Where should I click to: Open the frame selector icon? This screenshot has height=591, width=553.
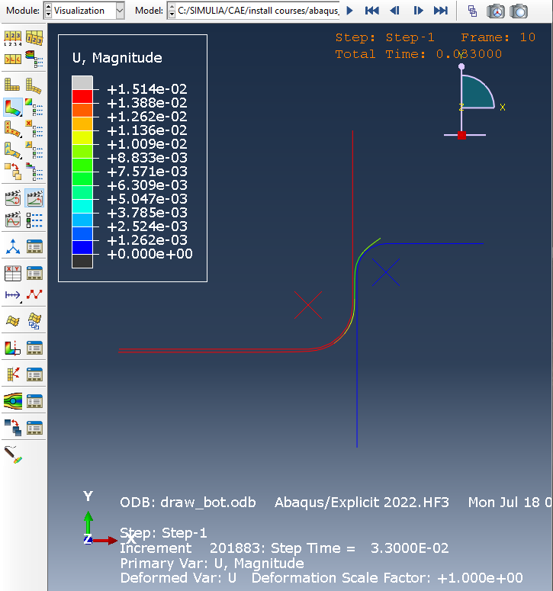pos(472,11)
